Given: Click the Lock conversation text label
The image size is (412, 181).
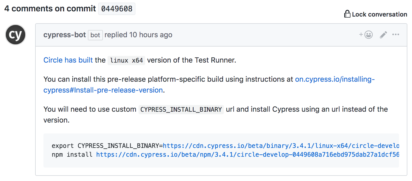Looking at the screenshot, I should 379,14.
